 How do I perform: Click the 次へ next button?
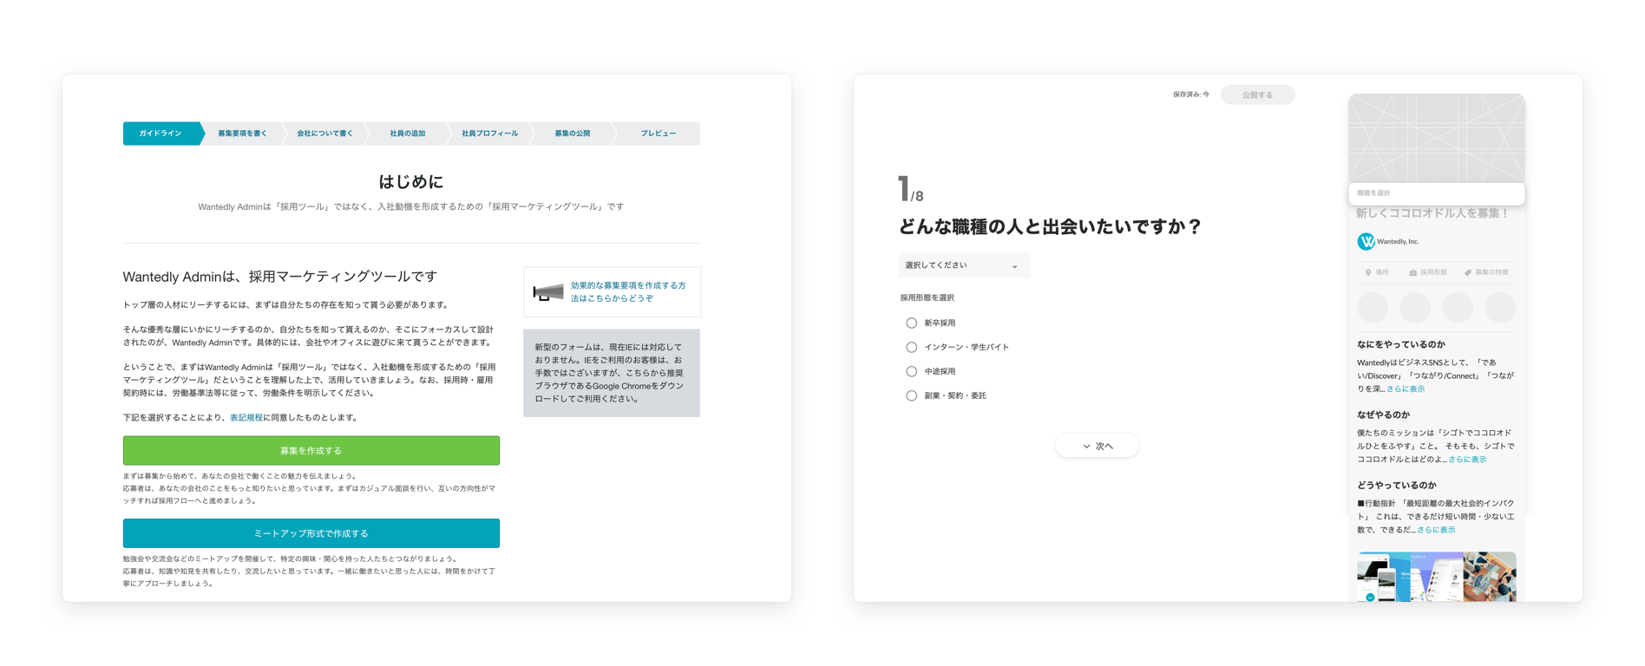1097,446
